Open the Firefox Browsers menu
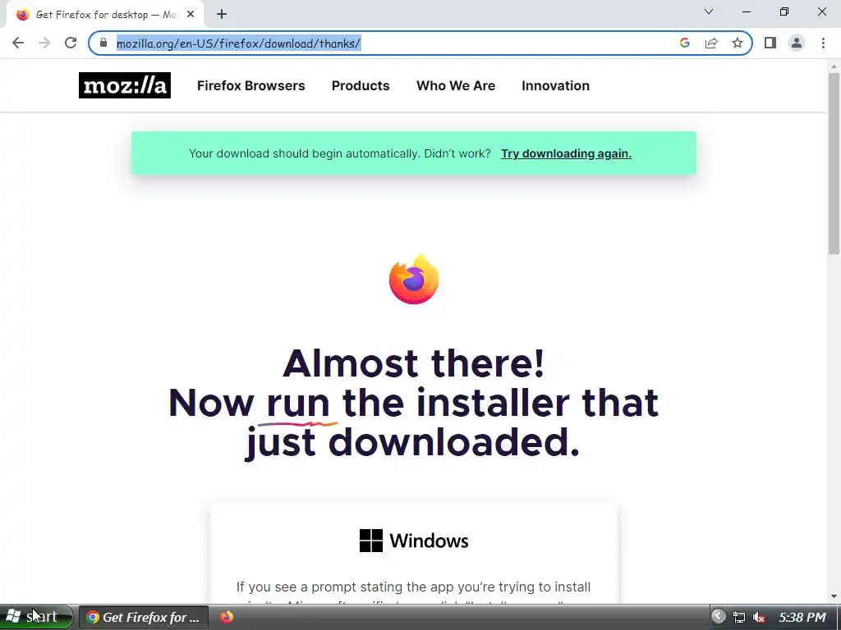The height and width of the screenshot is (630, 841). coord(251,85)
